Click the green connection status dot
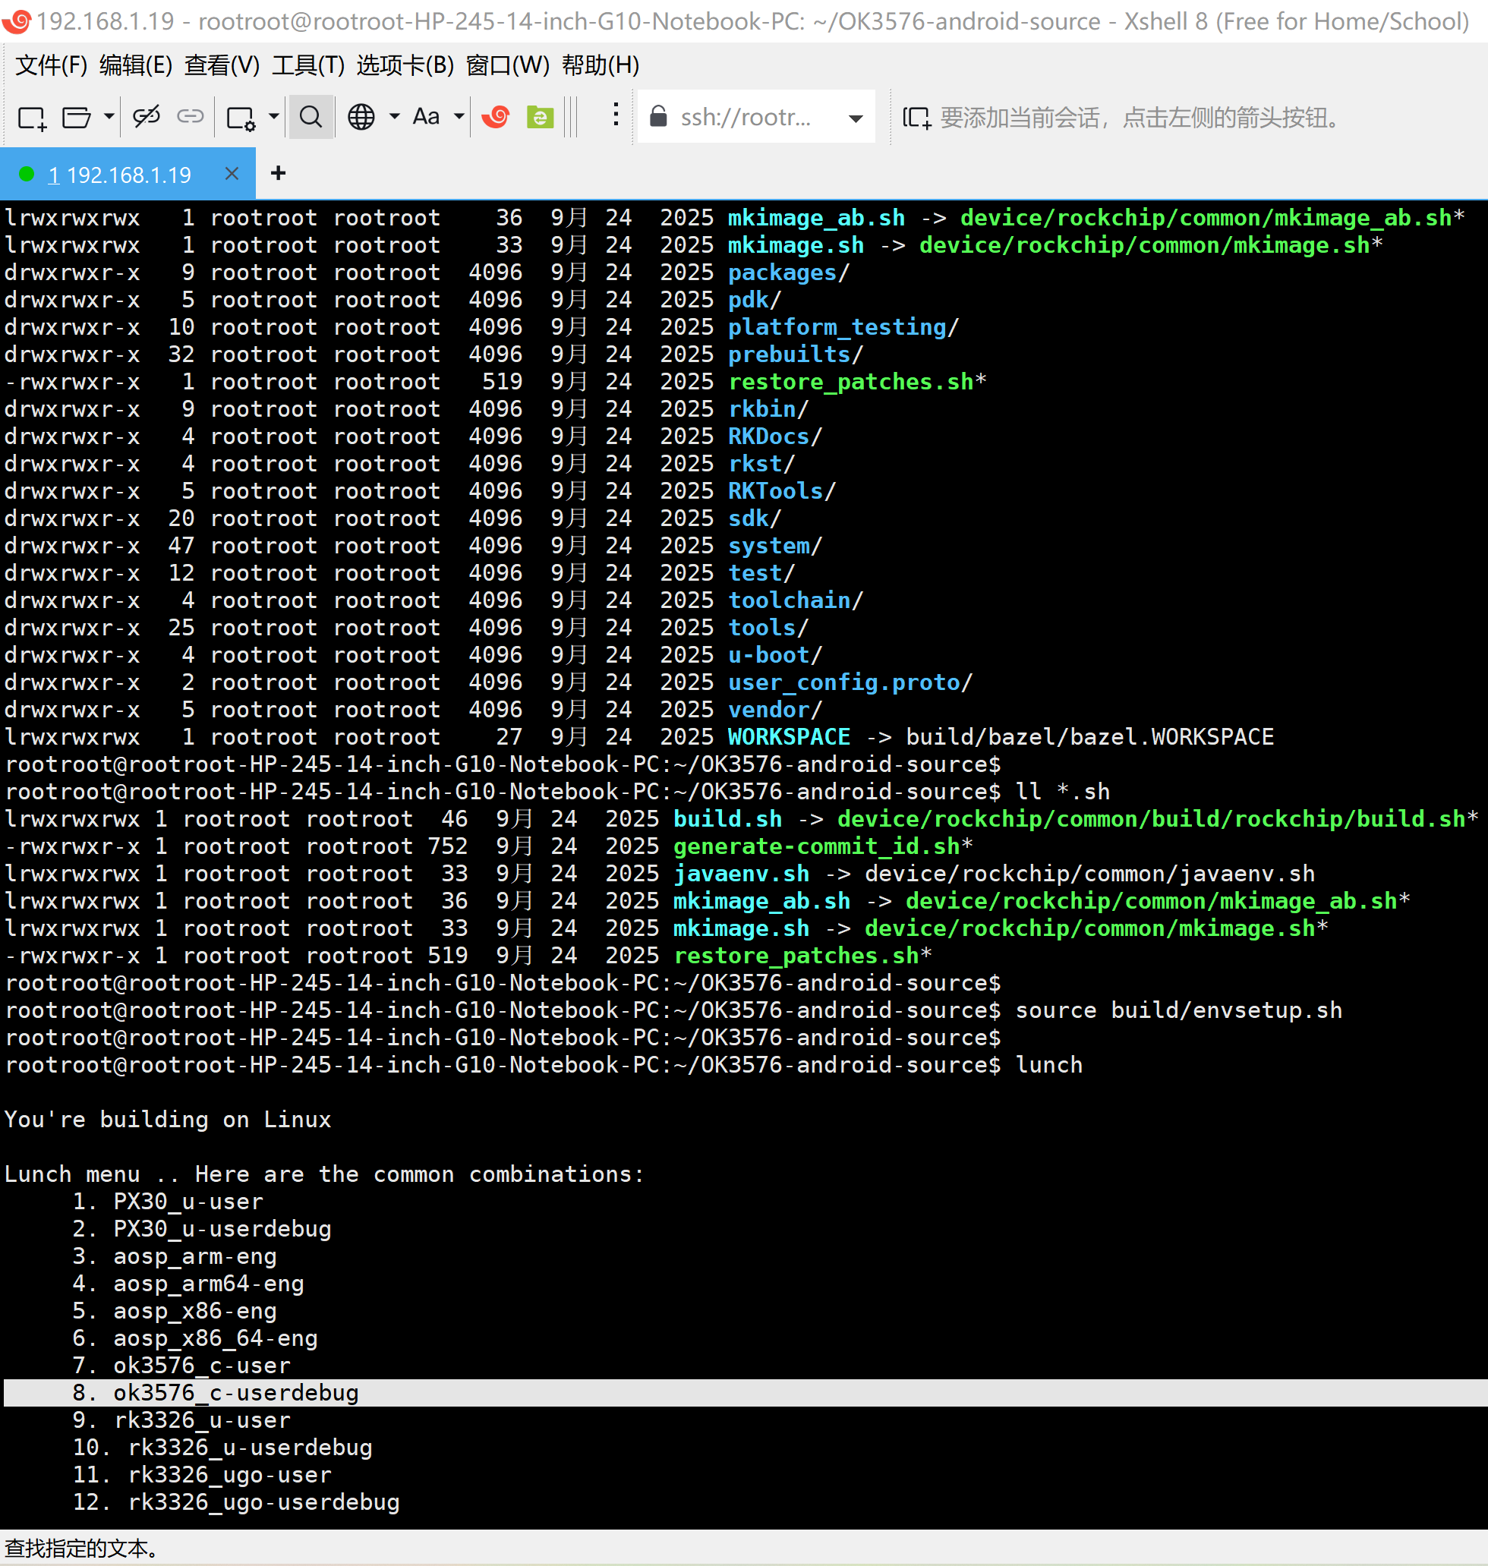This screenshot has height=1566, width=1488. pyautogui.click(x=26, y=175)
